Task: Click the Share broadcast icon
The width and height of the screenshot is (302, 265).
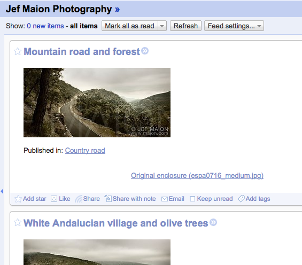Action: point(79,199)
